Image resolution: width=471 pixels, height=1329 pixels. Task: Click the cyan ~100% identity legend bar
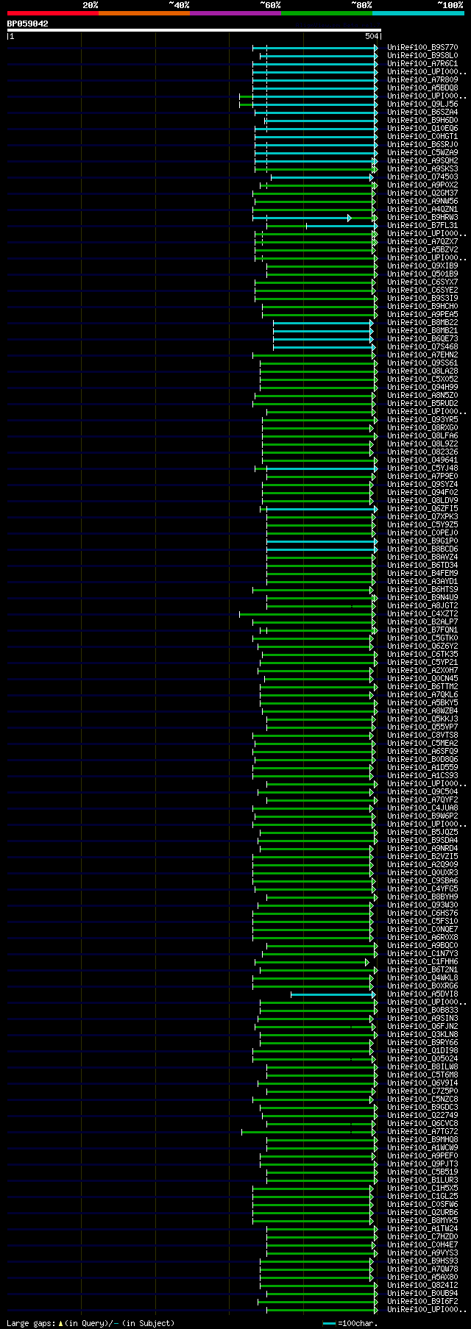coord(418,13)
